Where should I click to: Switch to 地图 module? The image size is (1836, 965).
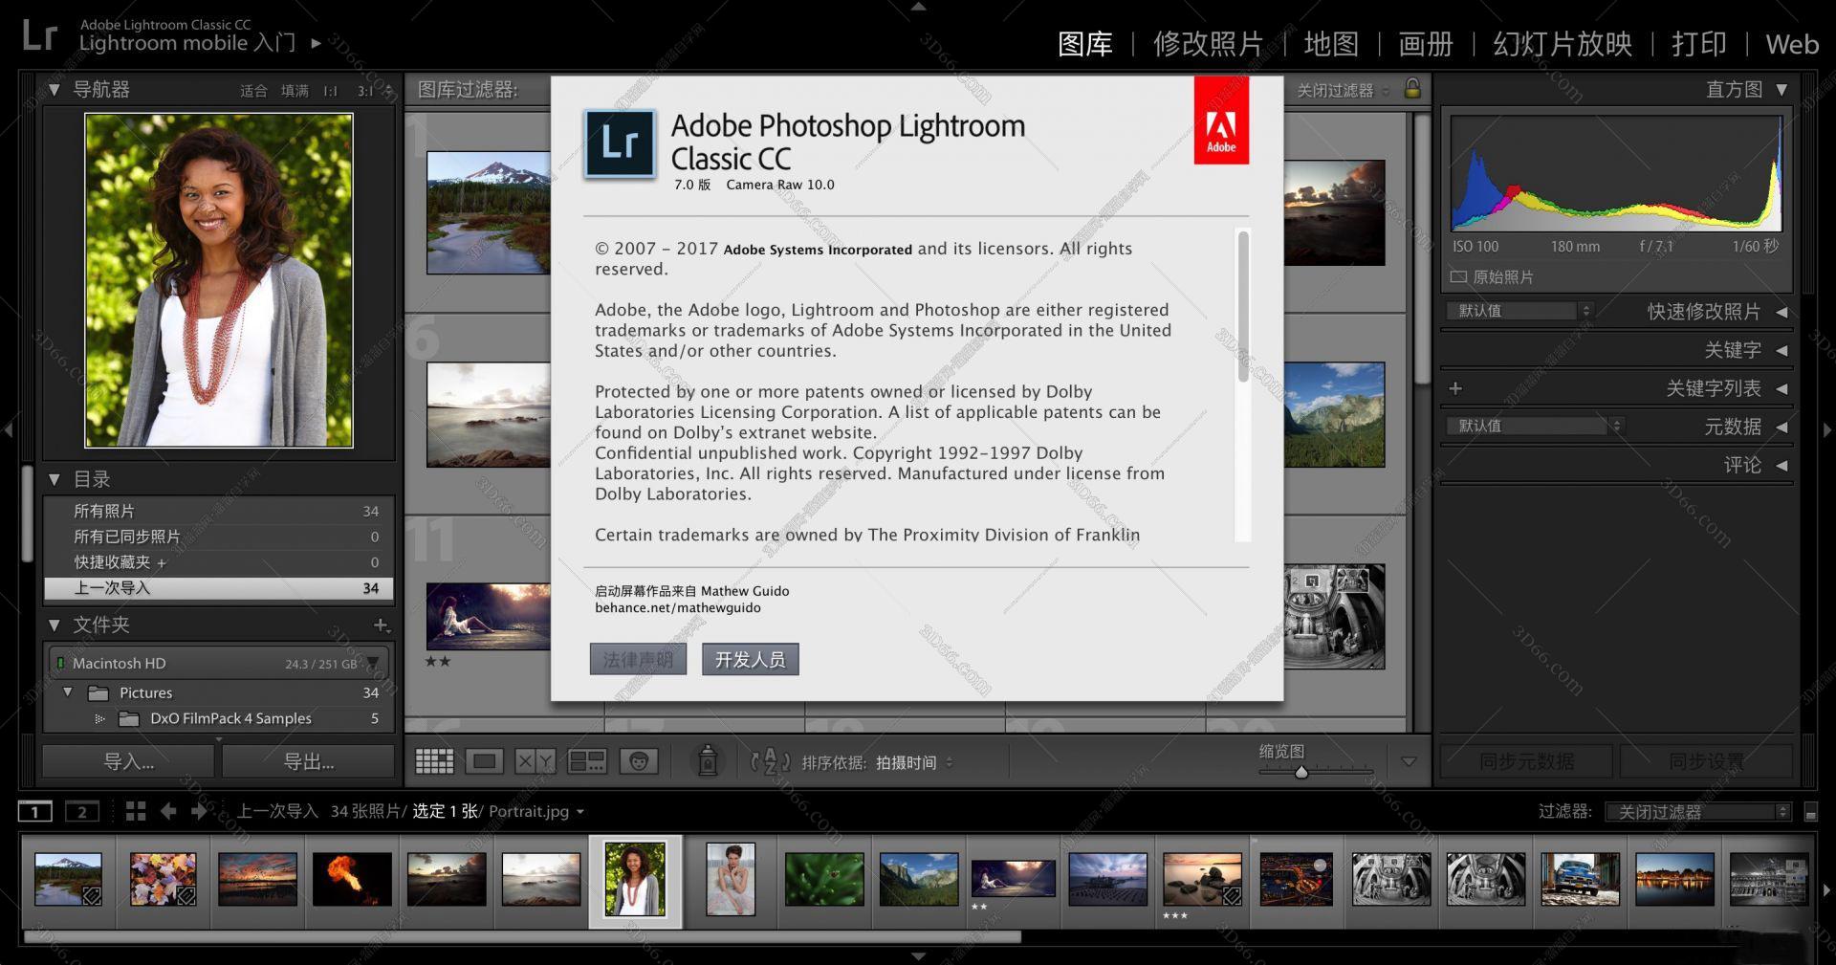pos(1331,44)
